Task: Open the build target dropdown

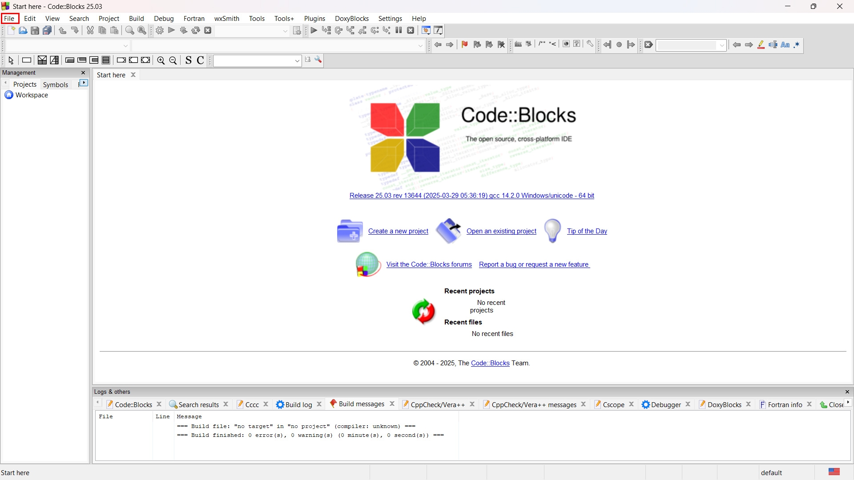Action: point(285,31)
